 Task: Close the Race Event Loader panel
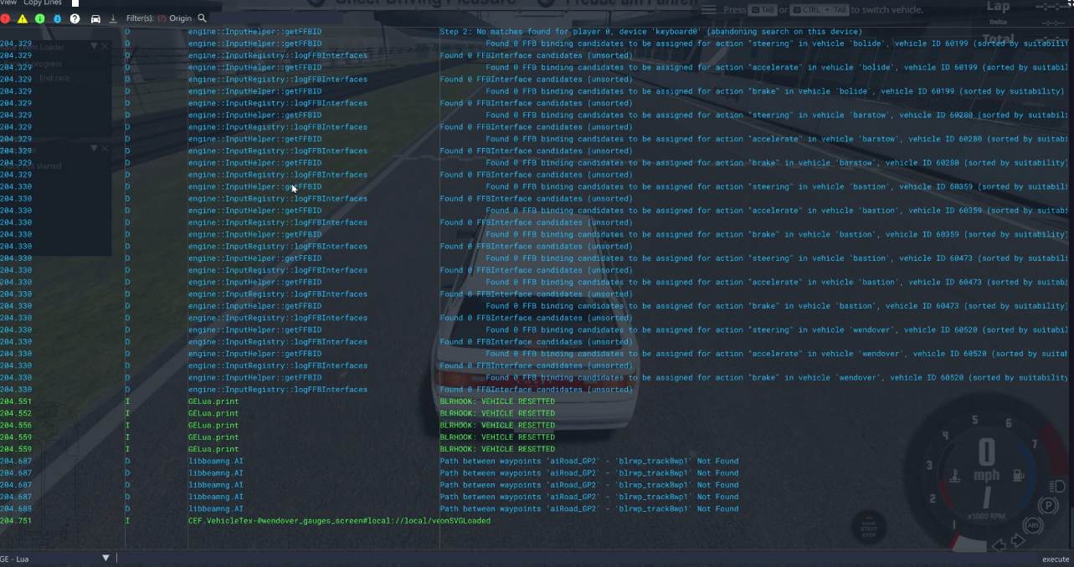105,46
